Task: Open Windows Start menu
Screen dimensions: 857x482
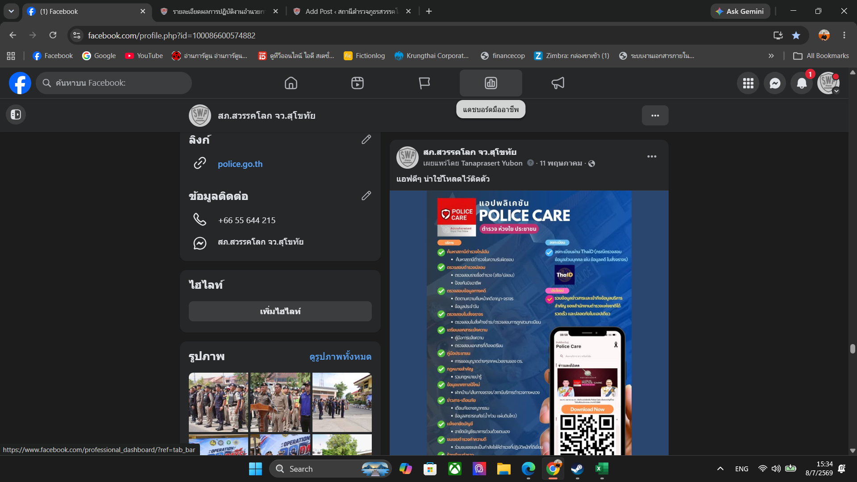Action: tap(255, 469)
